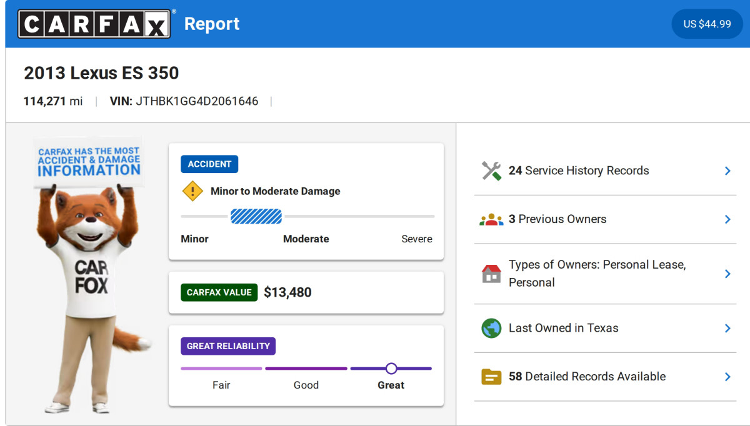Click the Fair reliability bar segment
The height and width of the screenshot is (426, 750).
point(221,369)
